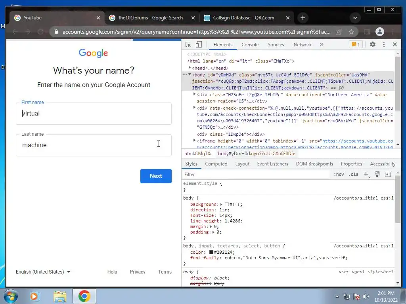Open the Layout tab
The height and width of the screenshot is (304, 406).
coord(242,164)
